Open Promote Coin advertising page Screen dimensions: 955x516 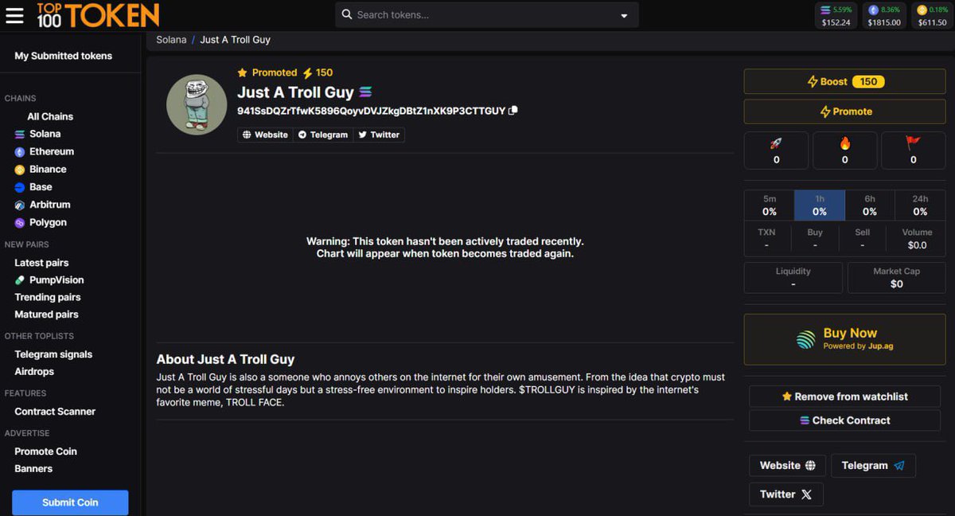click(45, 451)
